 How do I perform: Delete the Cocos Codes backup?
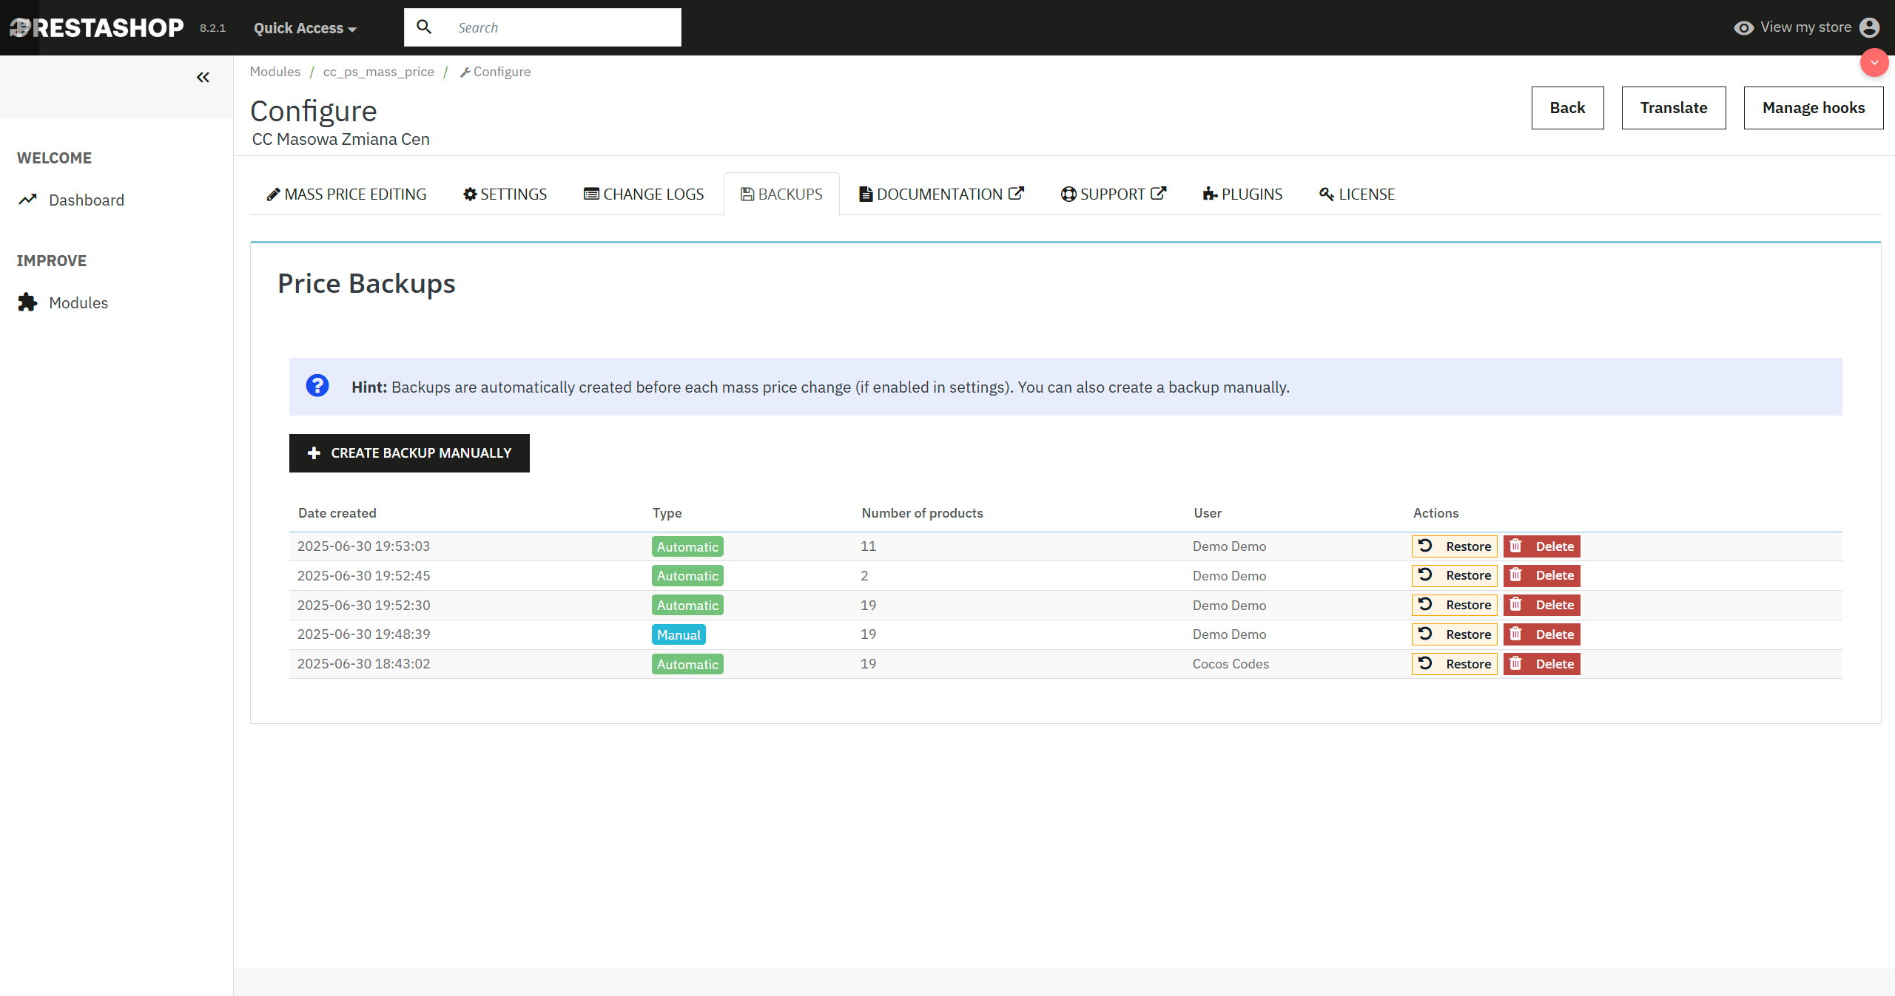[1541, 664]
